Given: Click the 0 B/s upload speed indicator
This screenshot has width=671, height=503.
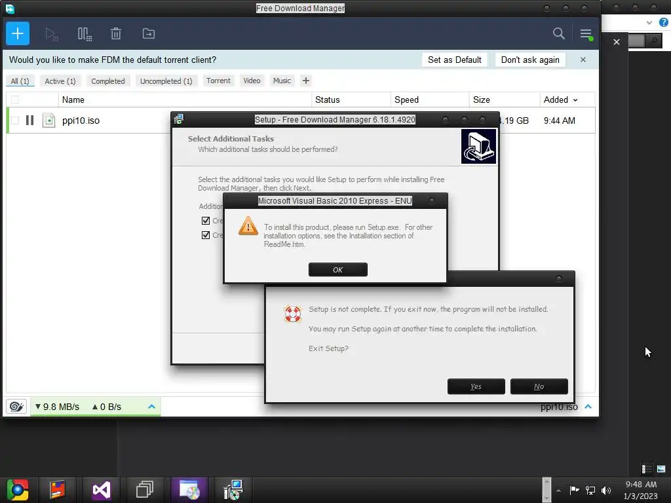Looking at the screenshot, I should 107,407.
